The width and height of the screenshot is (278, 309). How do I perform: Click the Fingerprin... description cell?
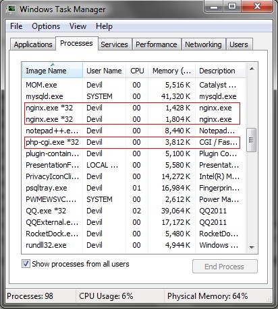coord(219,188)
